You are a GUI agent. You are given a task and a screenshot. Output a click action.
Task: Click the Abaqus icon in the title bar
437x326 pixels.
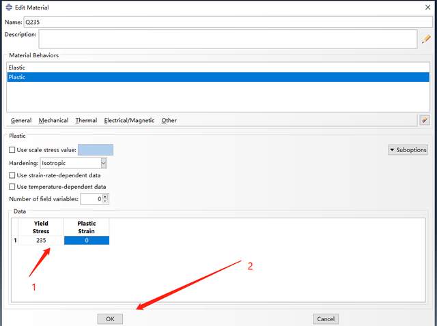coord(9,8)
